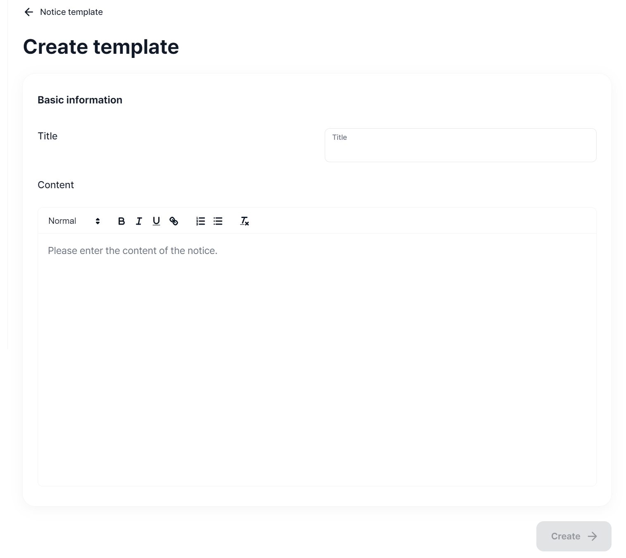Toggle bullet list formatting
This screenshot has height=558, width=626.
coord(218,221)
